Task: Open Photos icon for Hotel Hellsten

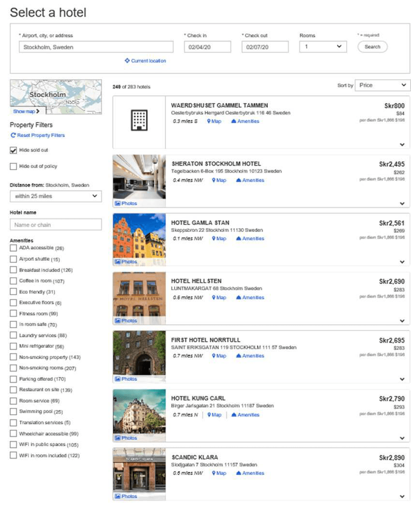Action: click(x=117, y=320)
